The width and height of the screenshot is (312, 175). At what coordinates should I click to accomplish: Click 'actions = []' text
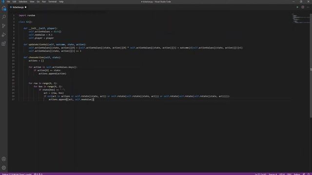click(36, 60)
